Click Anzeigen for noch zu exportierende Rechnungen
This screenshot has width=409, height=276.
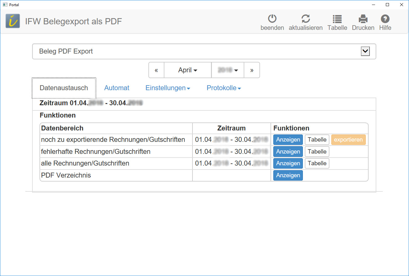[x=288, y=140]
